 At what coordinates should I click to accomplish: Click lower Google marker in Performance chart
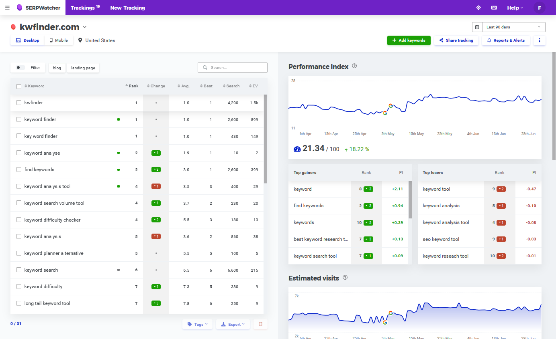pyautogui.click(x=385, y=113)
